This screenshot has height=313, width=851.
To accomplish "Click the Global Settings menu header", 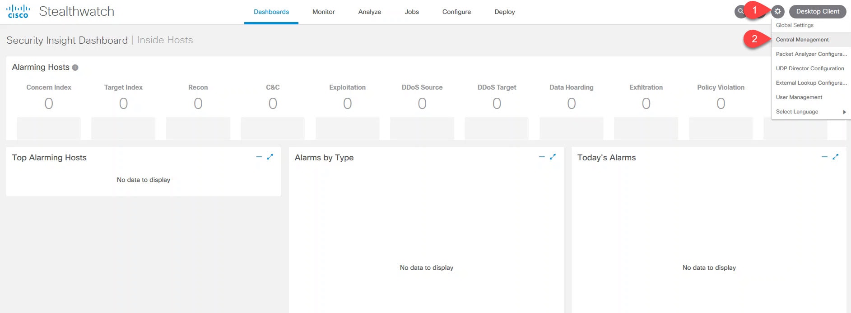I will [x=795, y=25].
